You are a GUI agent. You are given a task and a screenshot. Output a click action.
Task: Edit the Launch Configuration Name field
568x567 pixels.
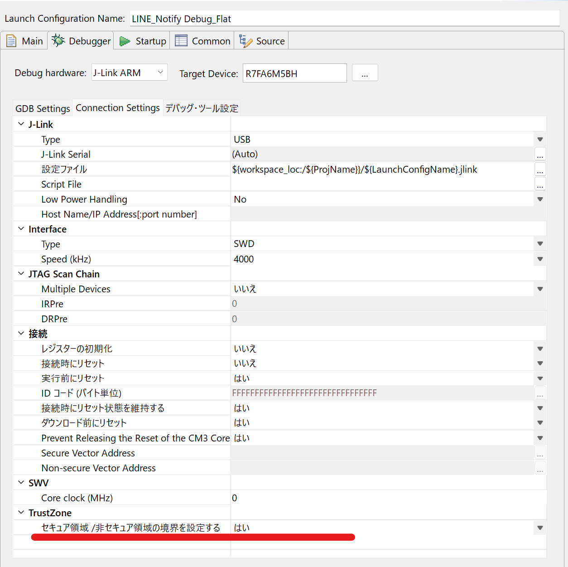tap(345, 19)
